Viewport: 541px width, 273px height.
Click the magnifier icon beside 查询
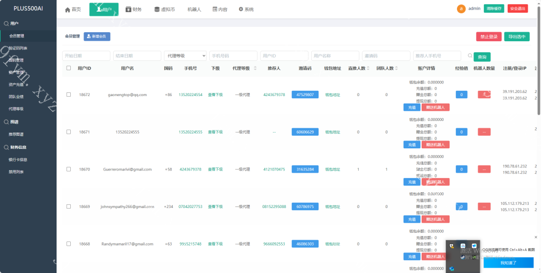pos(470,55)
